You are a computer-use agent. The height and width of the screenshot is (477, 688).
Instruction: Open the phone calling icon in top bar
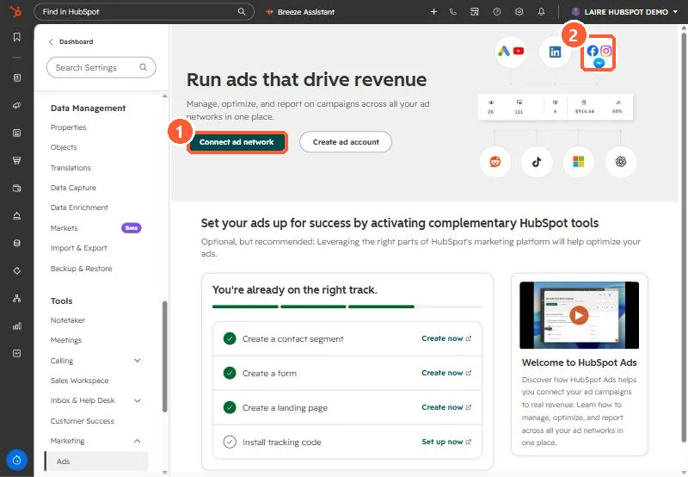(453, 12)
